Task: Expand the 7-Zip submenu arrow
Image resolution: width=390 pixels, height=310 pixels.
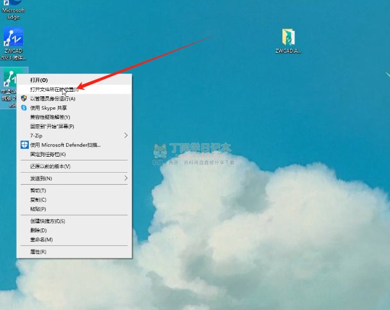Action: click(126, 135)
